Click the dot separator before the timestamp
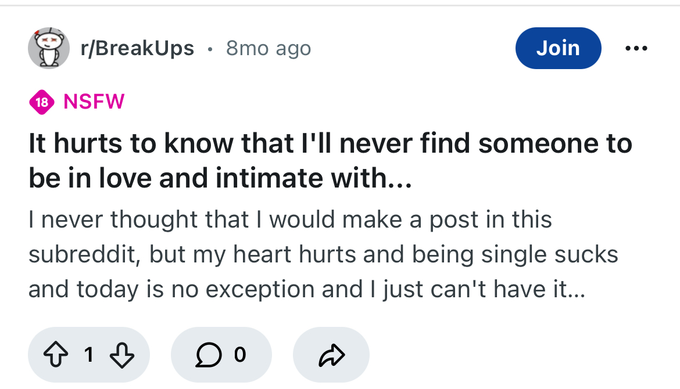 point(210,49)
